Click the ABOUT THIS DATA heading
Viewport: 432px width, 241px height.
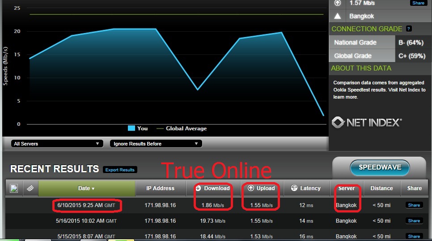pos(361,68)
